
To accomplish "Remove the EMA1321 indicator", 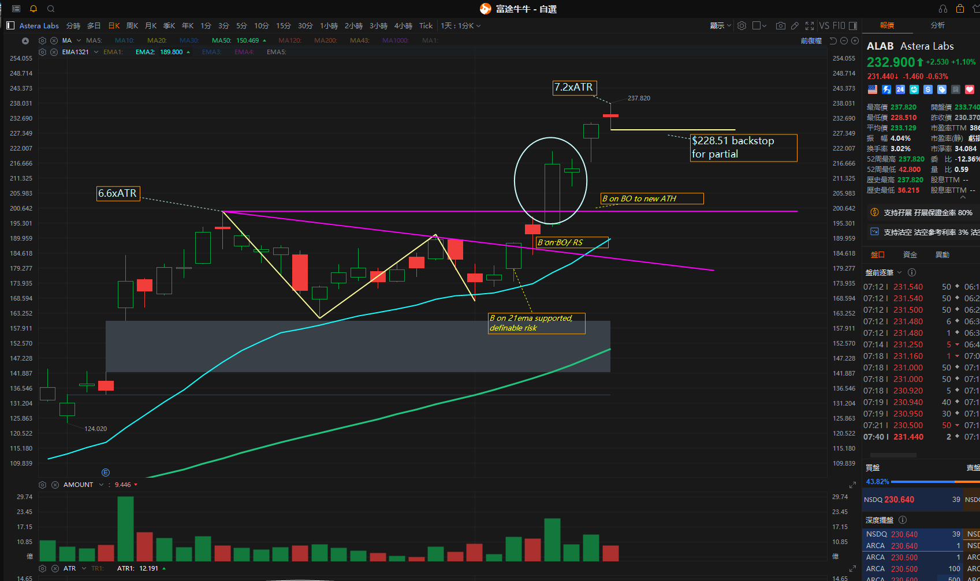I will (54, 52).
